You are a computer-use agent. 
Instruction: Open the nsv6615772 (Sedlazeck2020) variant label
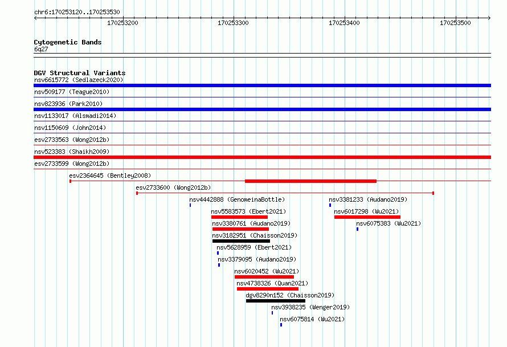pos(79,80)
